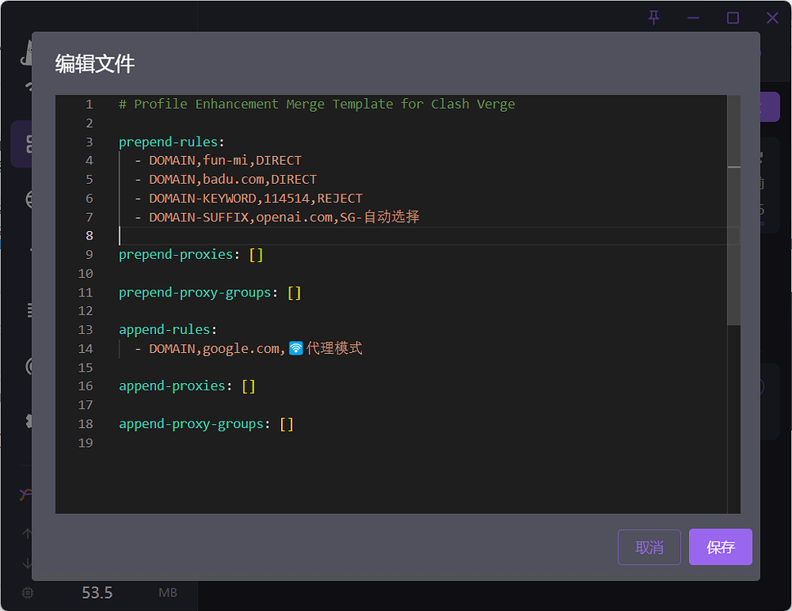Click the append-rules key

click(164, 330)
